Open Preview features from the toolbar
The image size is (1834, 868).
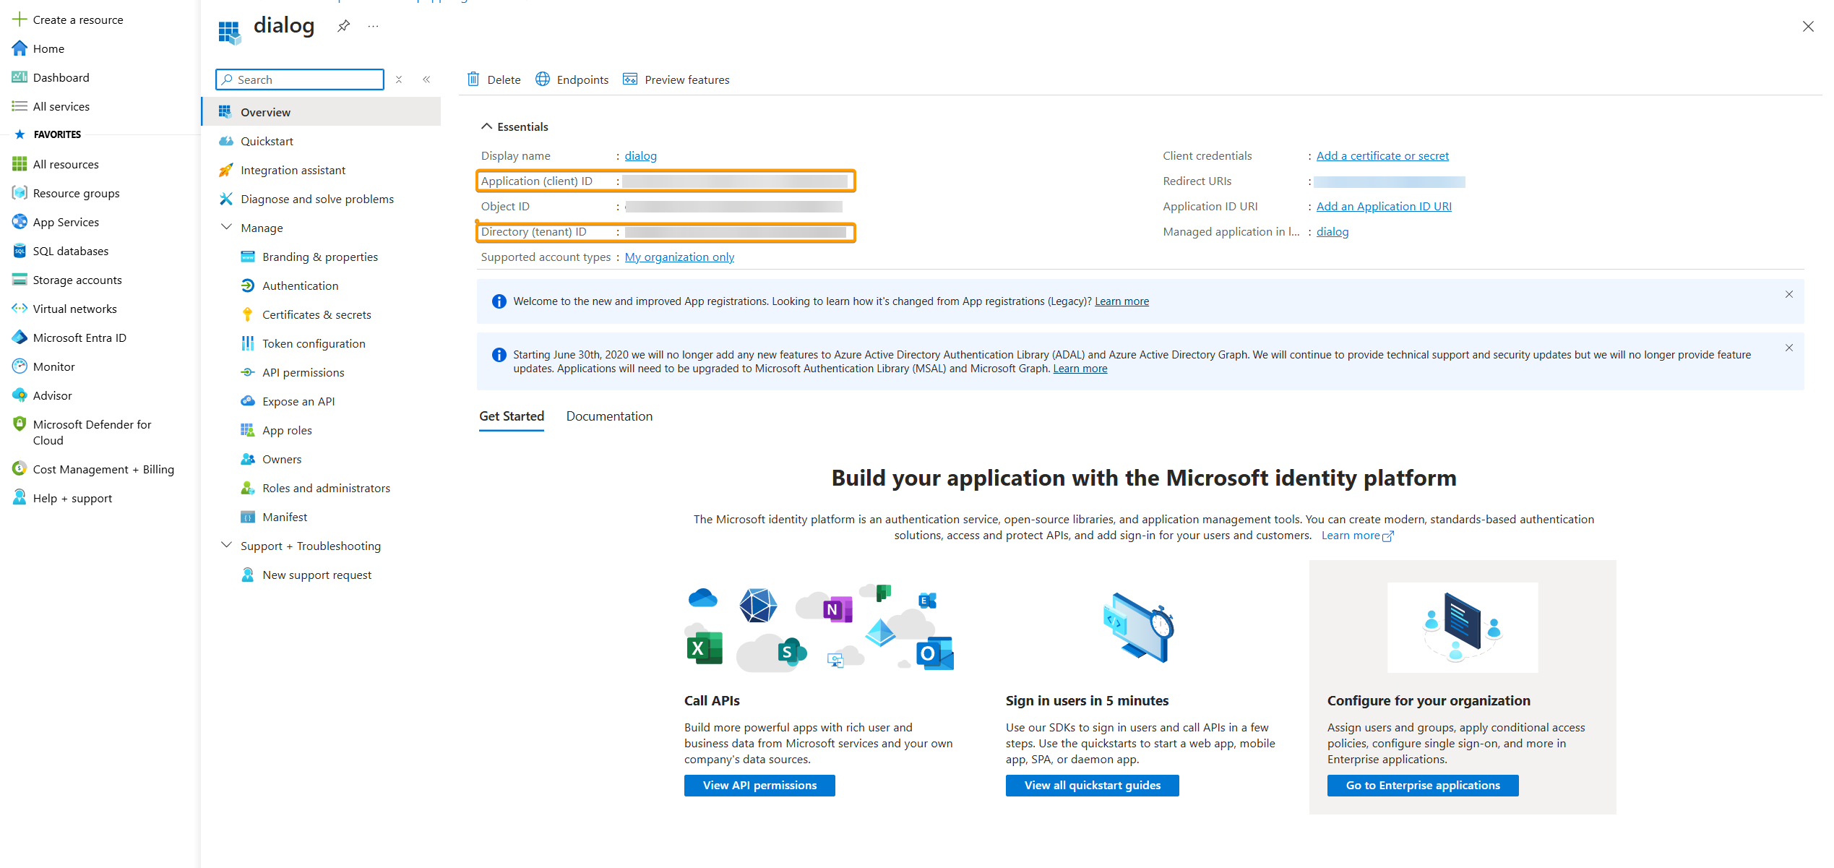click(676, 80)
